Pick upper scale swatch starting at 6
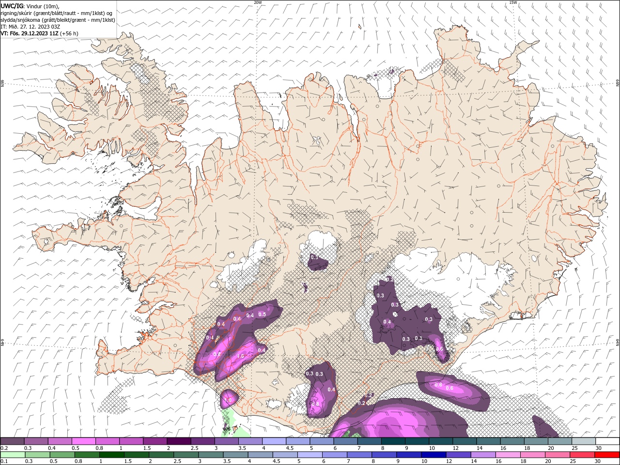620x465 pixels. point(345,441)
